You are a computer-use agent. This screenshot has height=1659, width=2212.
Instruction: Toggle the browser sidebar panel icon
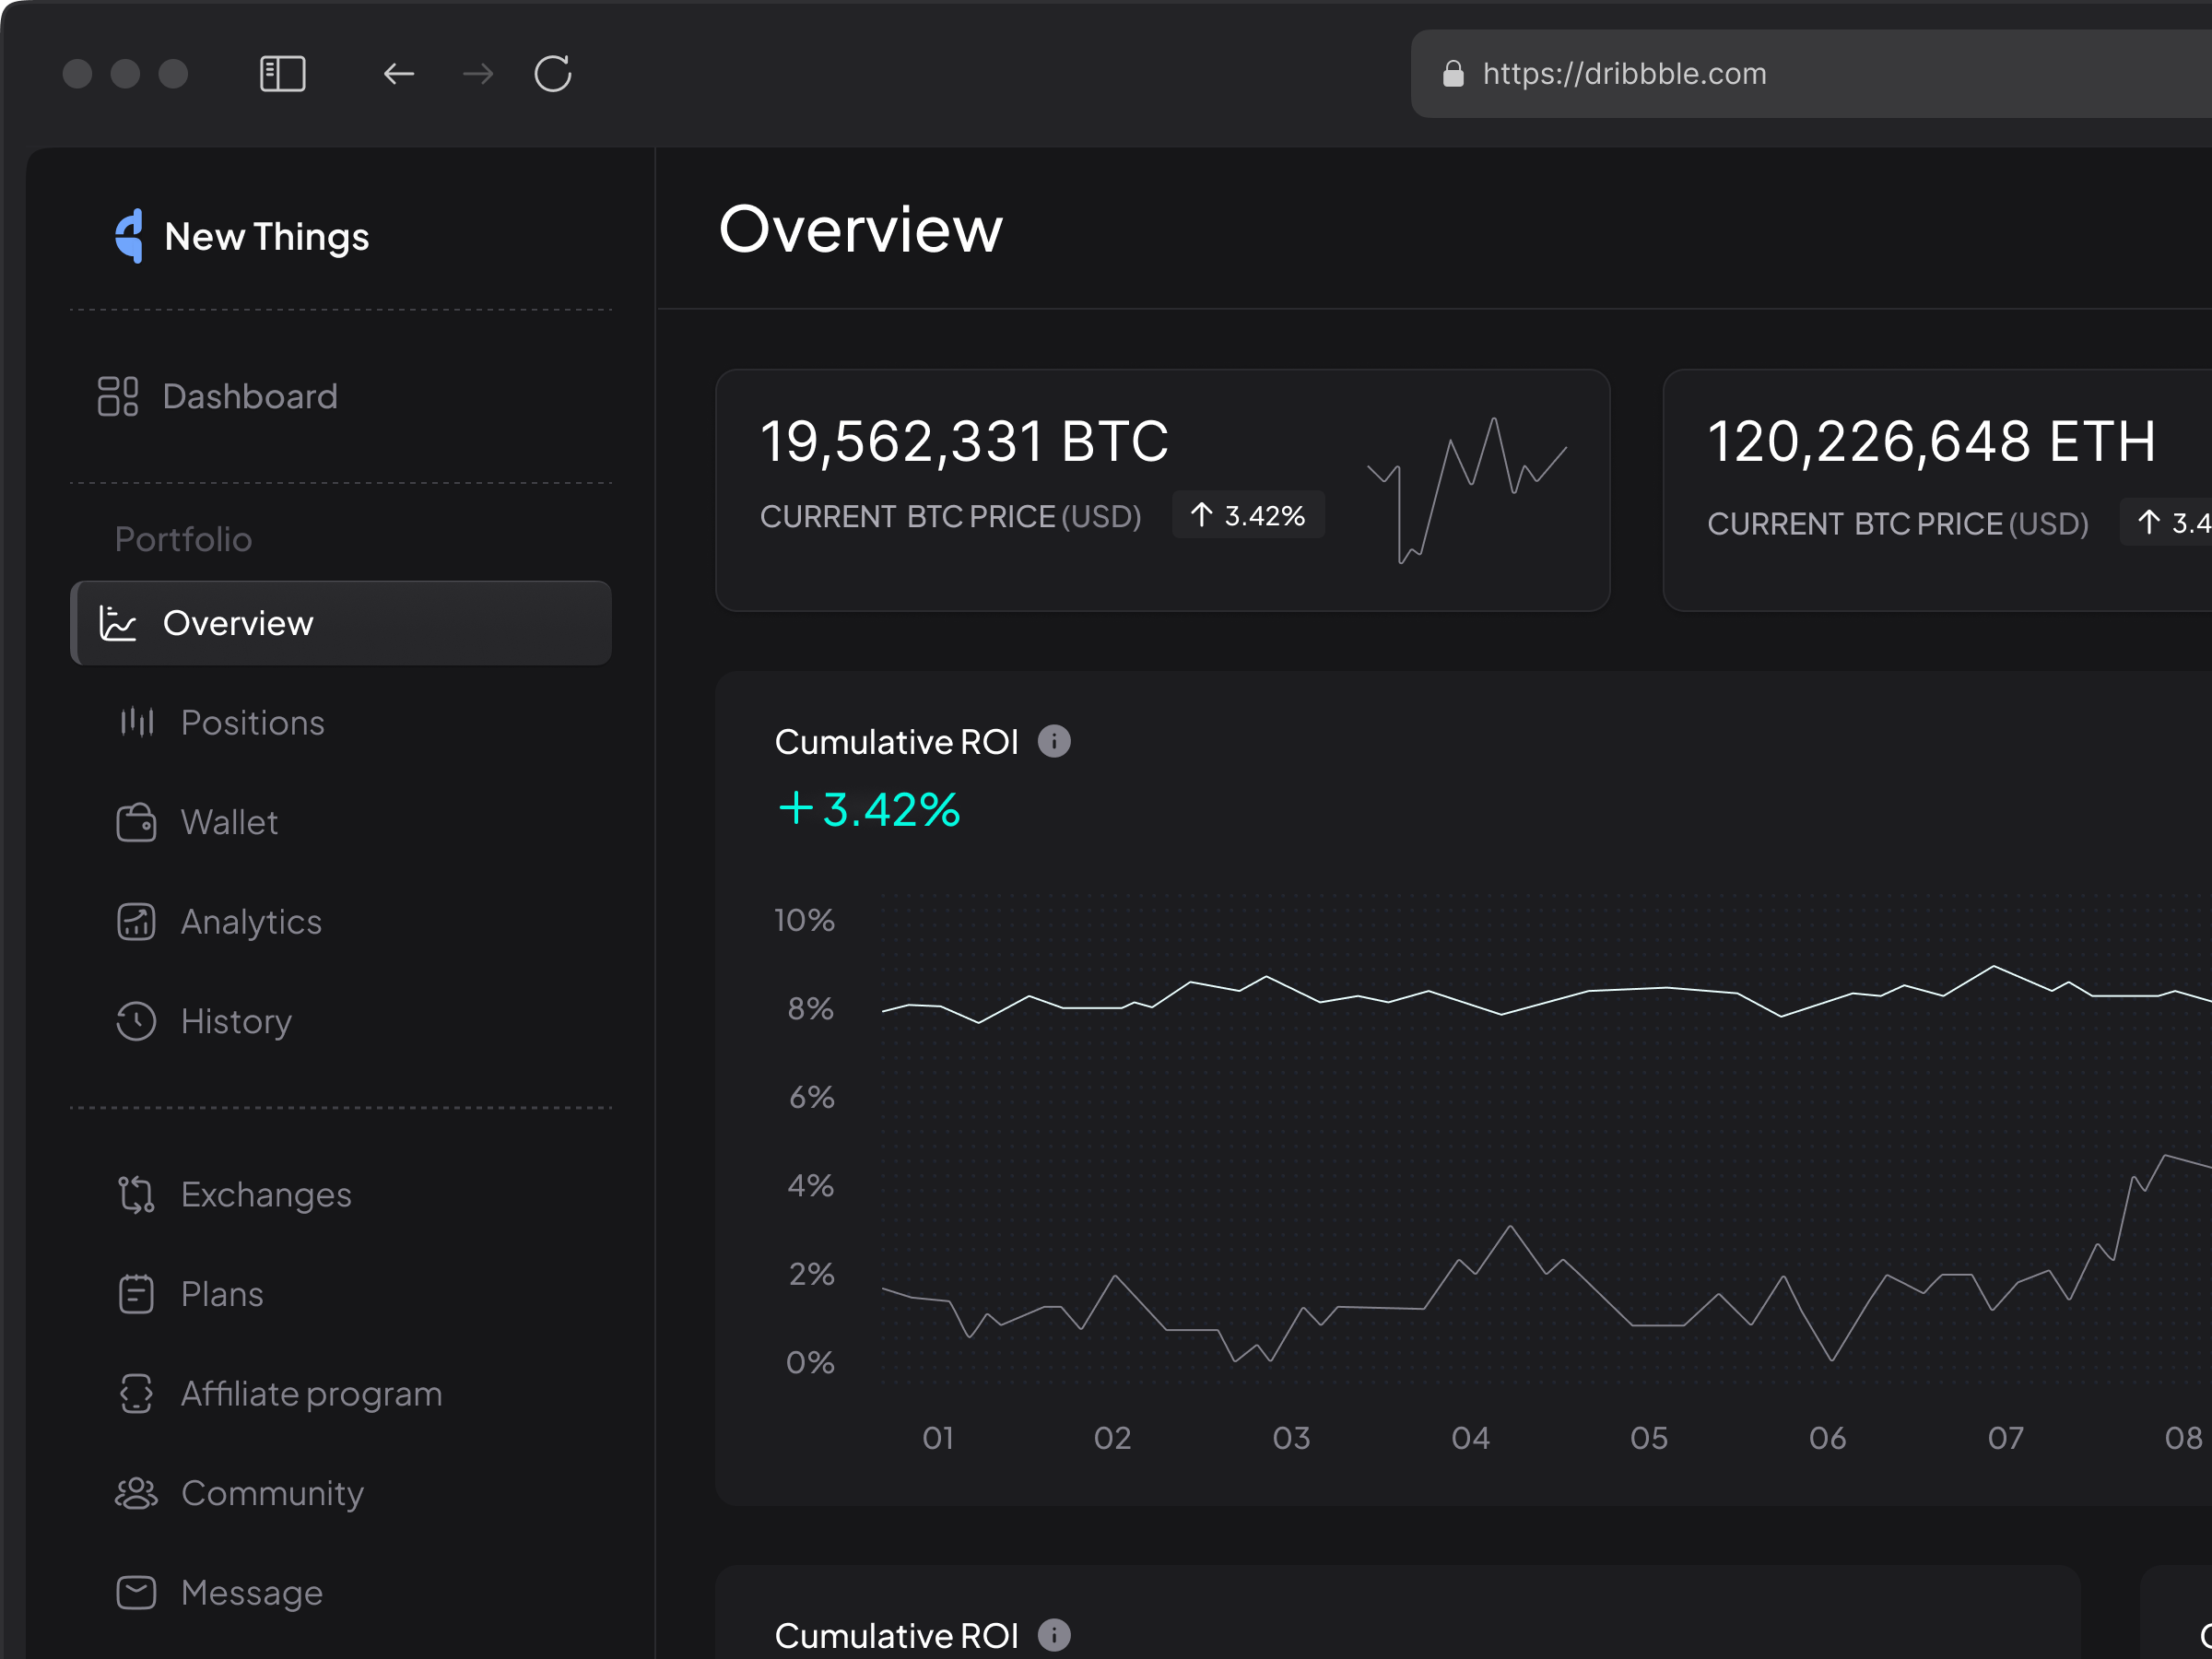point(282,73)
